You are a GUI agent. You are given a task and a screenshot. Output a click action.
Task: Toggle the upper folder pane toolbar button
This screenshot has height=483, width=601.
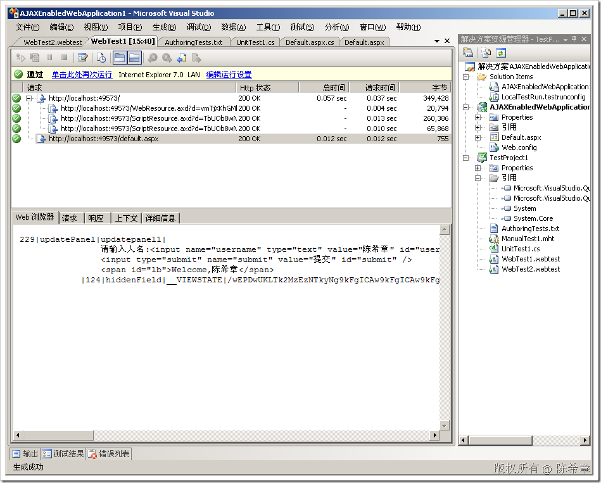[x=120, y=58]
